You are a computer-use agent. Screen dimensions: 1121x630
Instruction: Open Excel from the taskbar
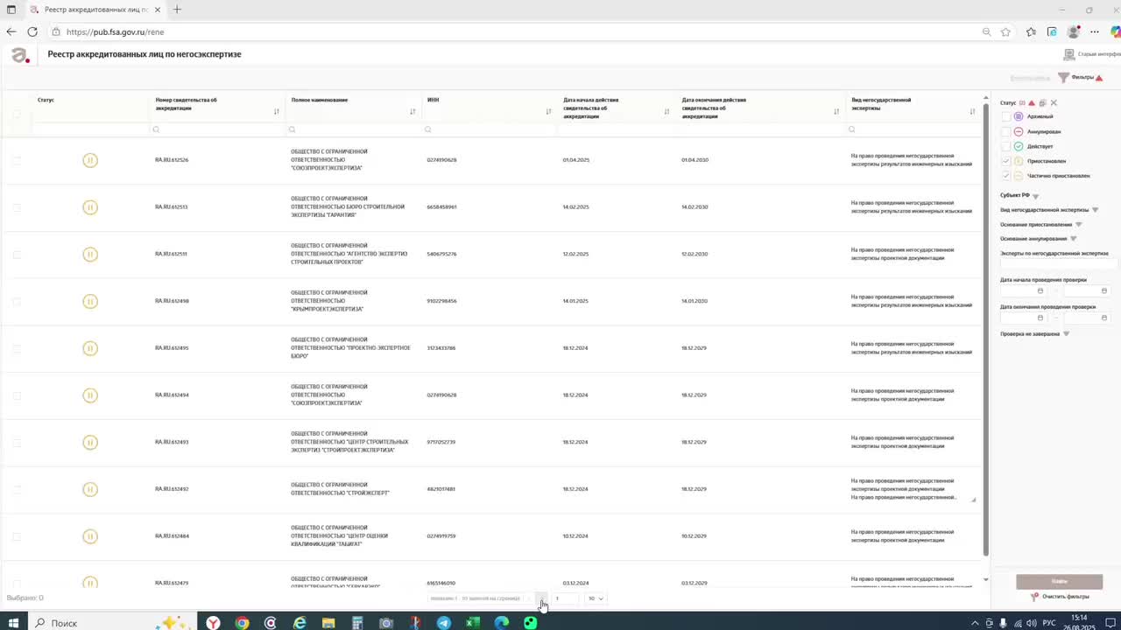point(473,623)
